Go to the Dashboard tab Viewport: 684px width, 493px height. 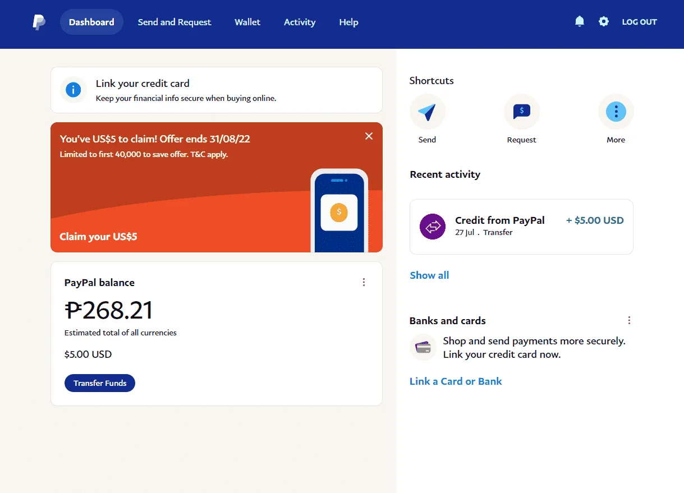(91, 22)
